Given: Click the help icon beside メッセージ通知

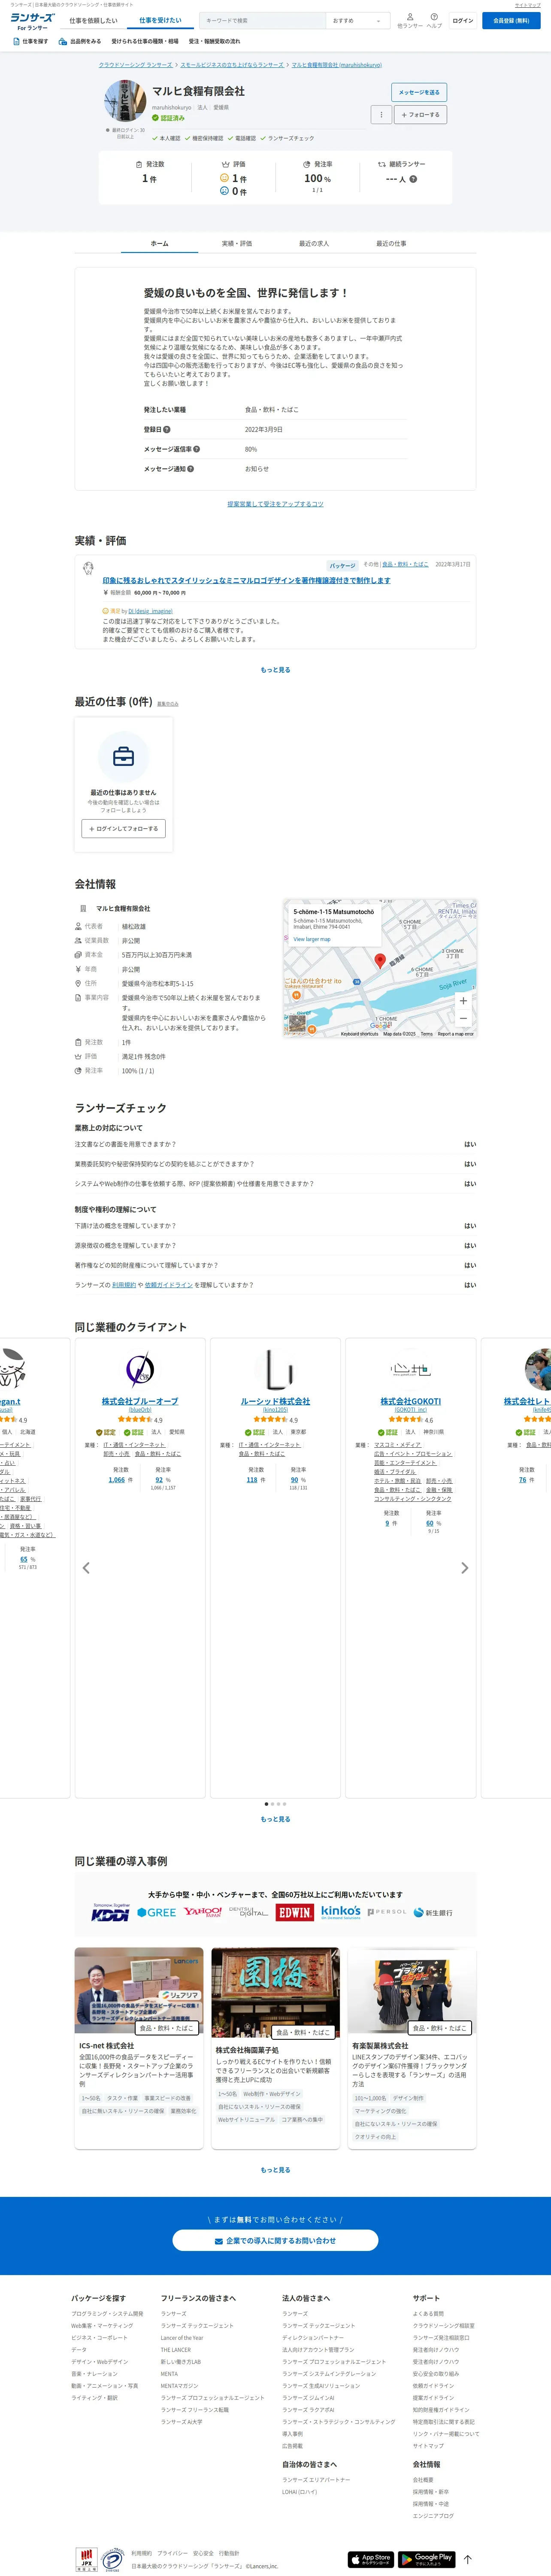Looking at the screenshot, I should [191, 468].
